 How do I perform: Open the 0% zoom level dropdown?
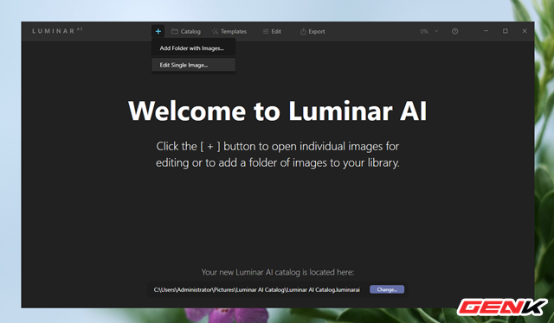point(424,31)
